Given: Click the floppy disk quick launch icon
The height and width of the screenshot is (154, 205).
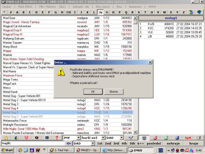Looking at the screenshot, I should (32, 150).
